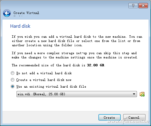Open the win.vdi combo box

[x=77, y=94]
